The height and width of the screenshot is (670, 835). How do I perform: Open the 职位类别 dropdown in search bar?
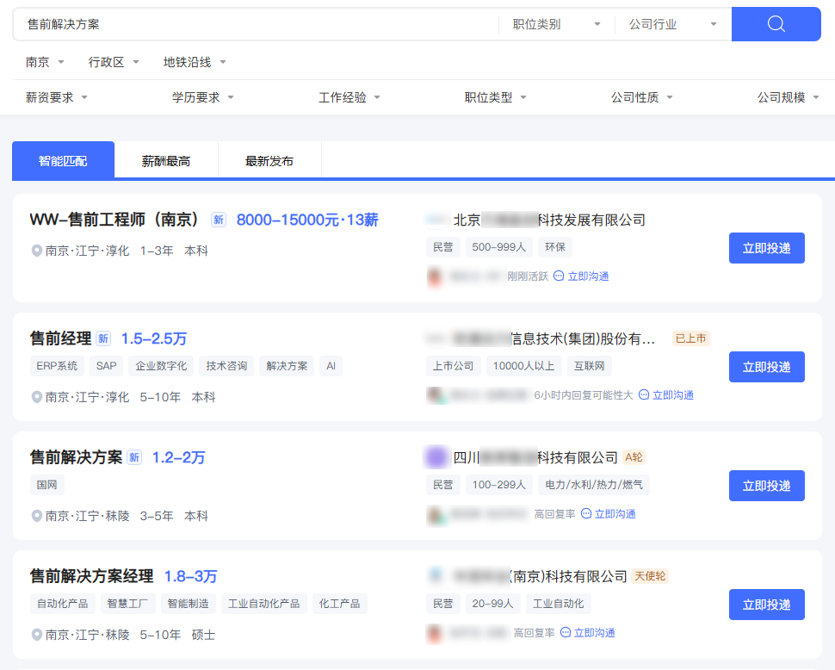pos(556,24)
